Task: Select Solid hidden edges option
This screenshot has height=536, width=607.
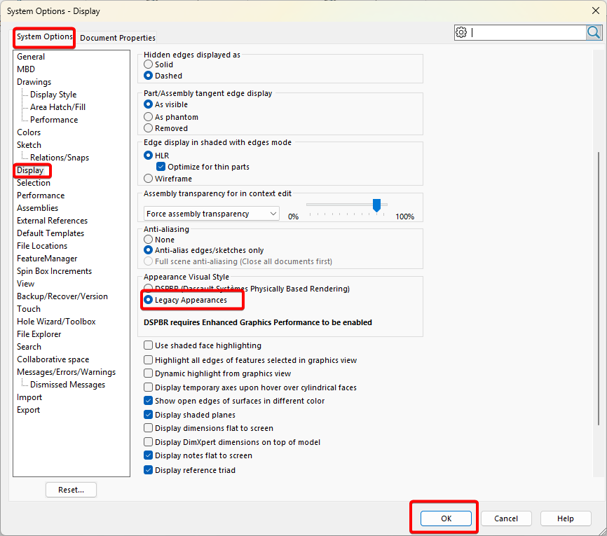Action: [x=149, y=64]
